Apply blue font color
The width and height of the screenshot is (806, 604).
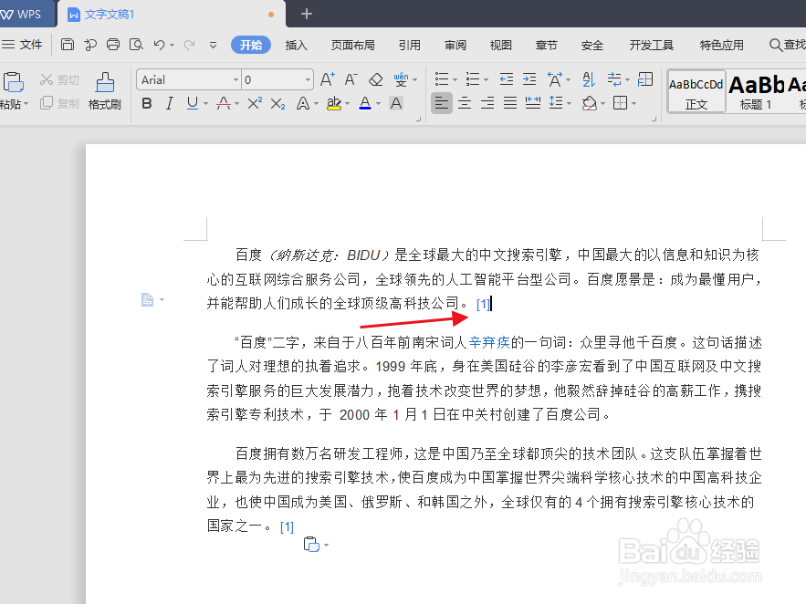tap(365, 104)
